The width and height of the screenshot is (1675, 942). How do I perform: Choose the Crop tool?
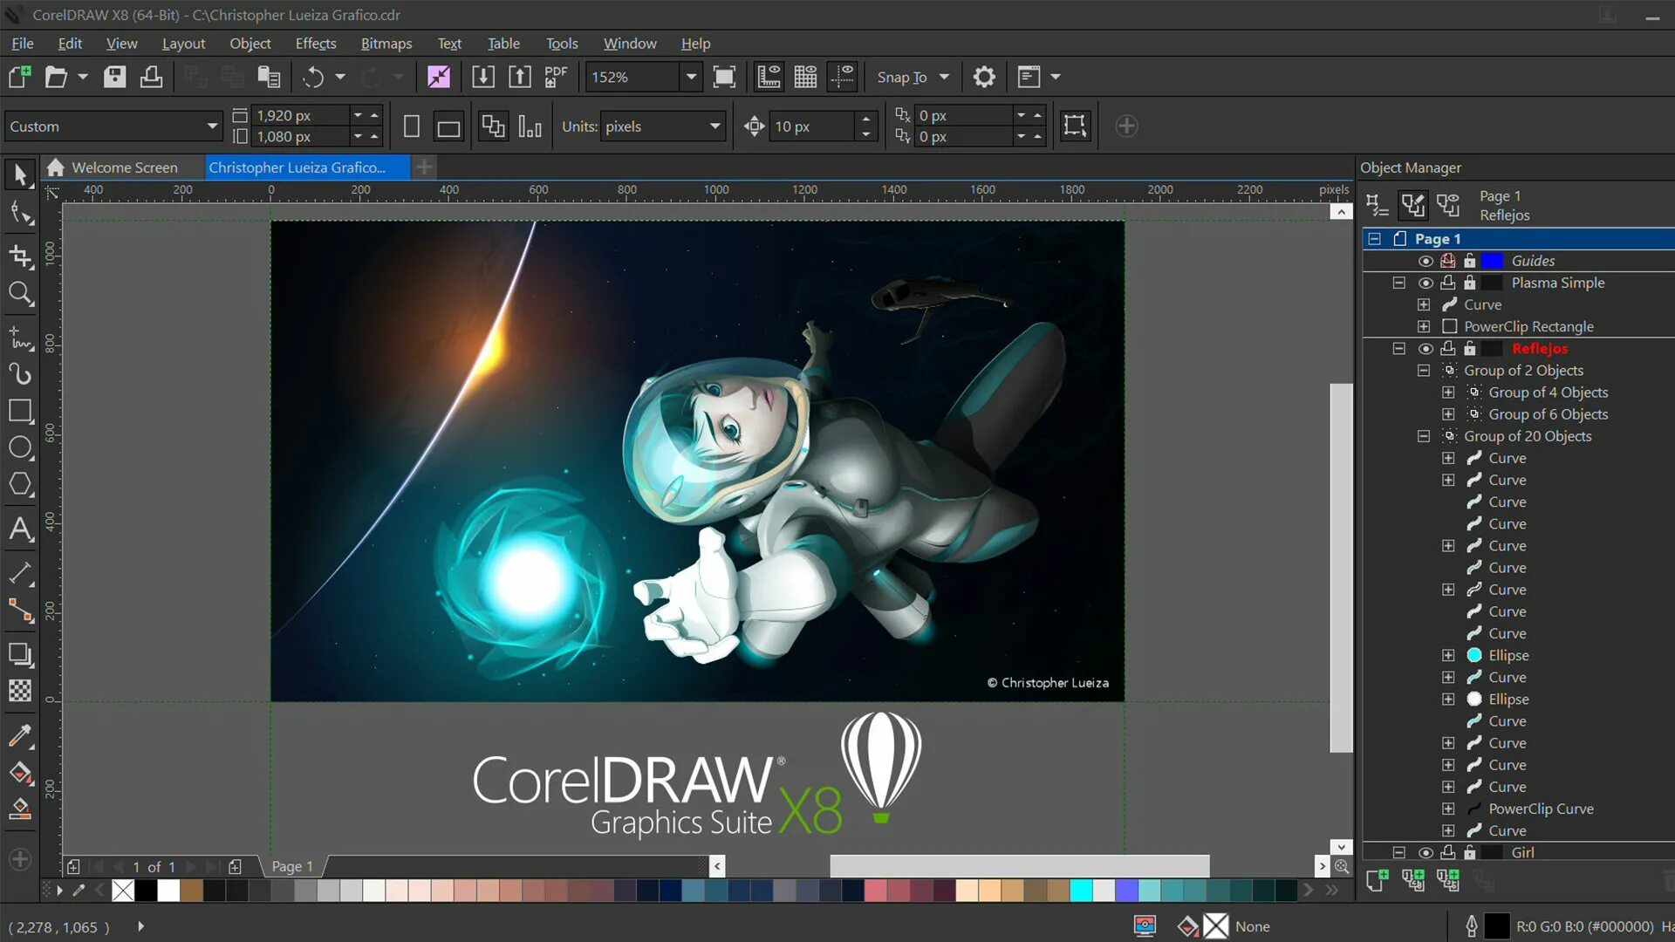[20, 255]
